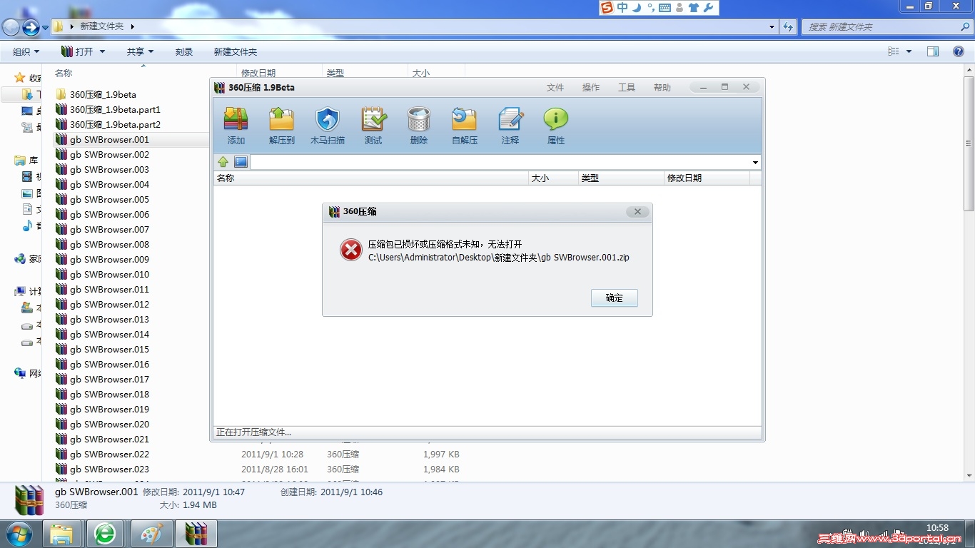Click Sogou input method S icon

coord(607,8)
